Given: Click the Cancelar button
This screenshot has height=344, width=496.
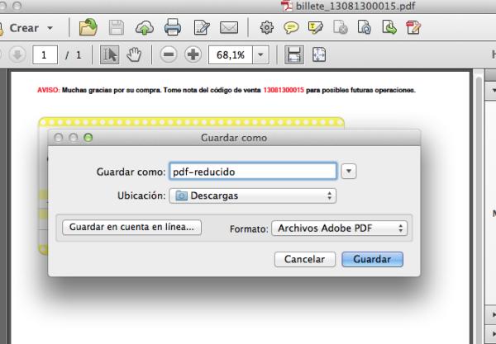Looking at the screenshot, I should tap(304, 259).
